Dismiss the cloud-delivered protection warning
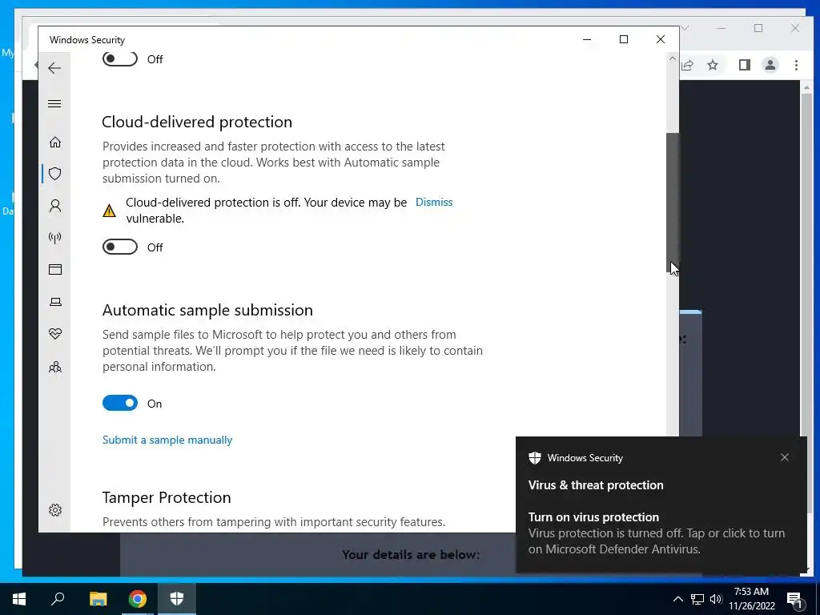Screen dimensions: 820x615 click(434, 203)
